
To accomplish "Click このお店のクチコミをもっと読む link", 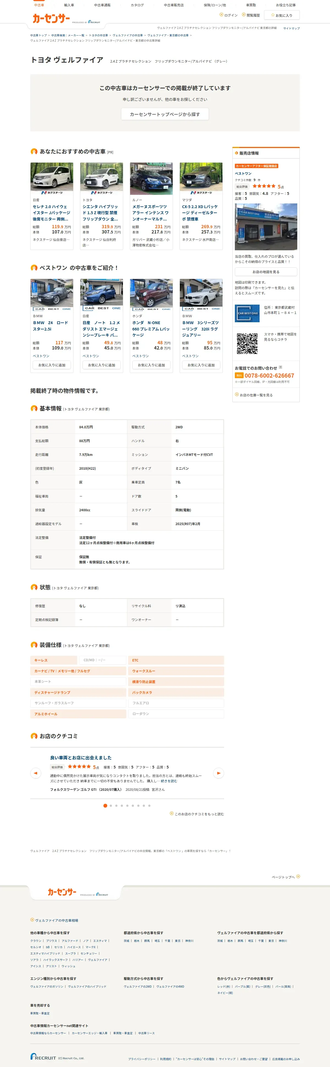I will (x=197, y=814).
